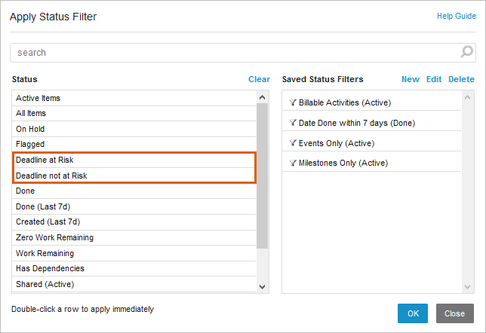Click the search magnifier icon
486x333 pixels.
pos(467,52)
